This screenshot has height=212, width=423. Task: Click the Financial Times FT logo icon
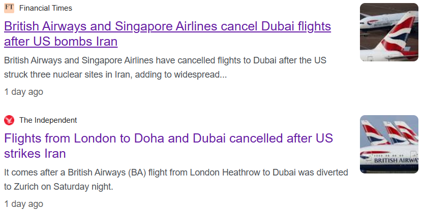click(x=9, y=8)
